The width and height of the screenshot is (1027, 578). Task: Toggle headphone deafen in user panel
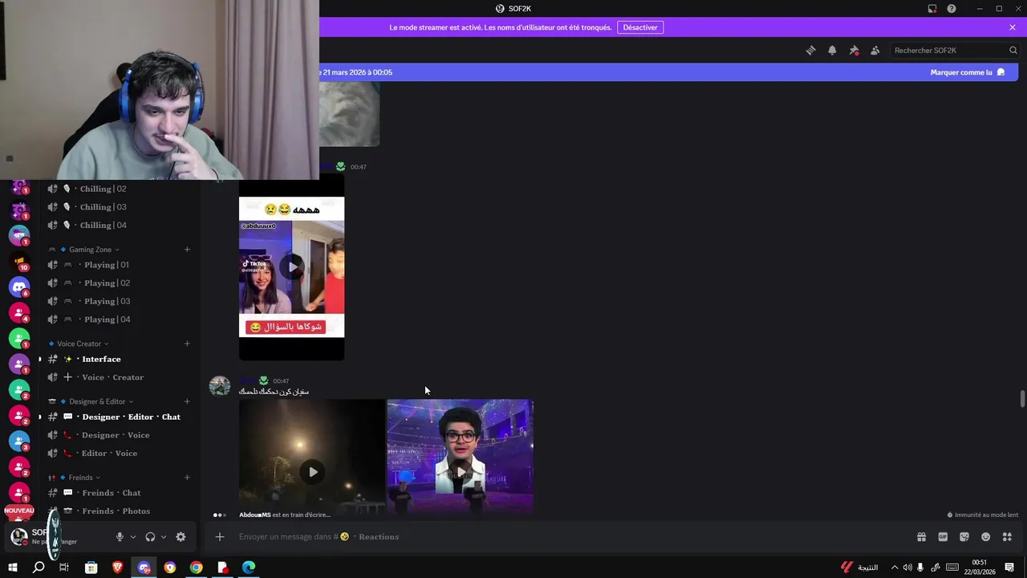click(x=150, y=537)
